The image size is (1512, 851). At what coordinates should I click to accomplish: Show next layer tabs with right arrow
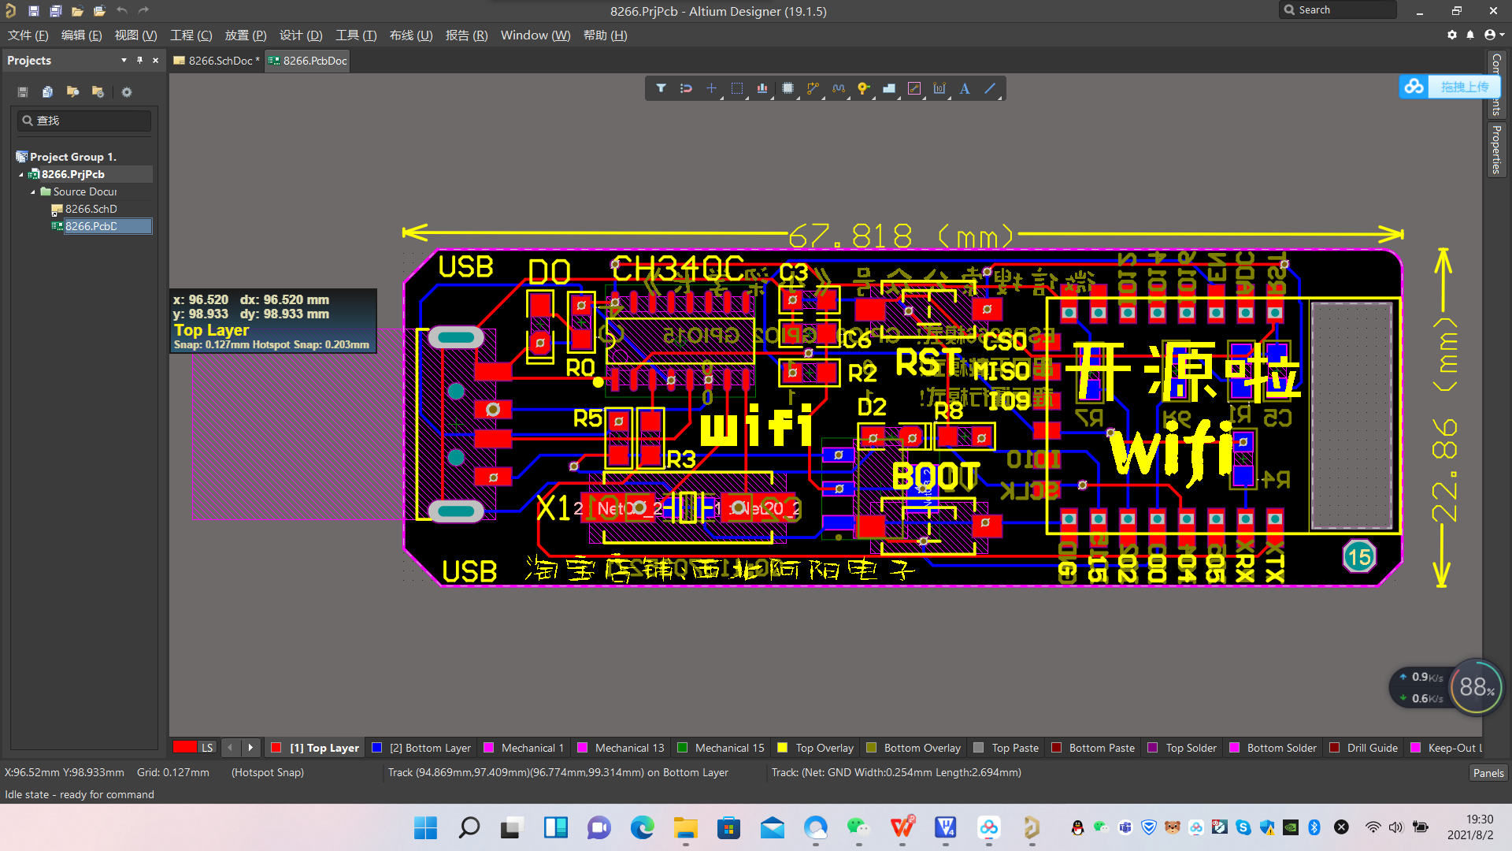point(250,748)
